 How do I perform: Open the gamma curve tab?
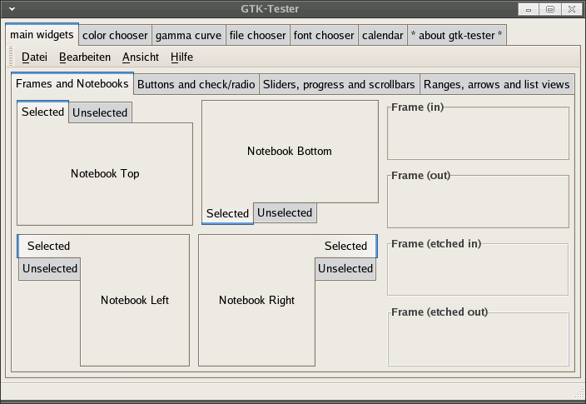188,36
